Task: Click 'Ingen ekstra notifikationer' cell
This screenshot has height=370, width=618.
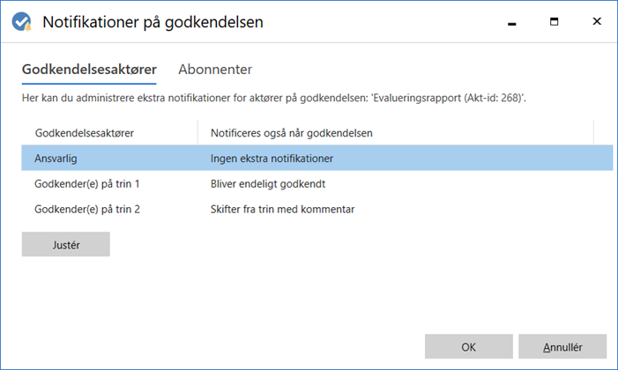Action: [x=272, y=159]
